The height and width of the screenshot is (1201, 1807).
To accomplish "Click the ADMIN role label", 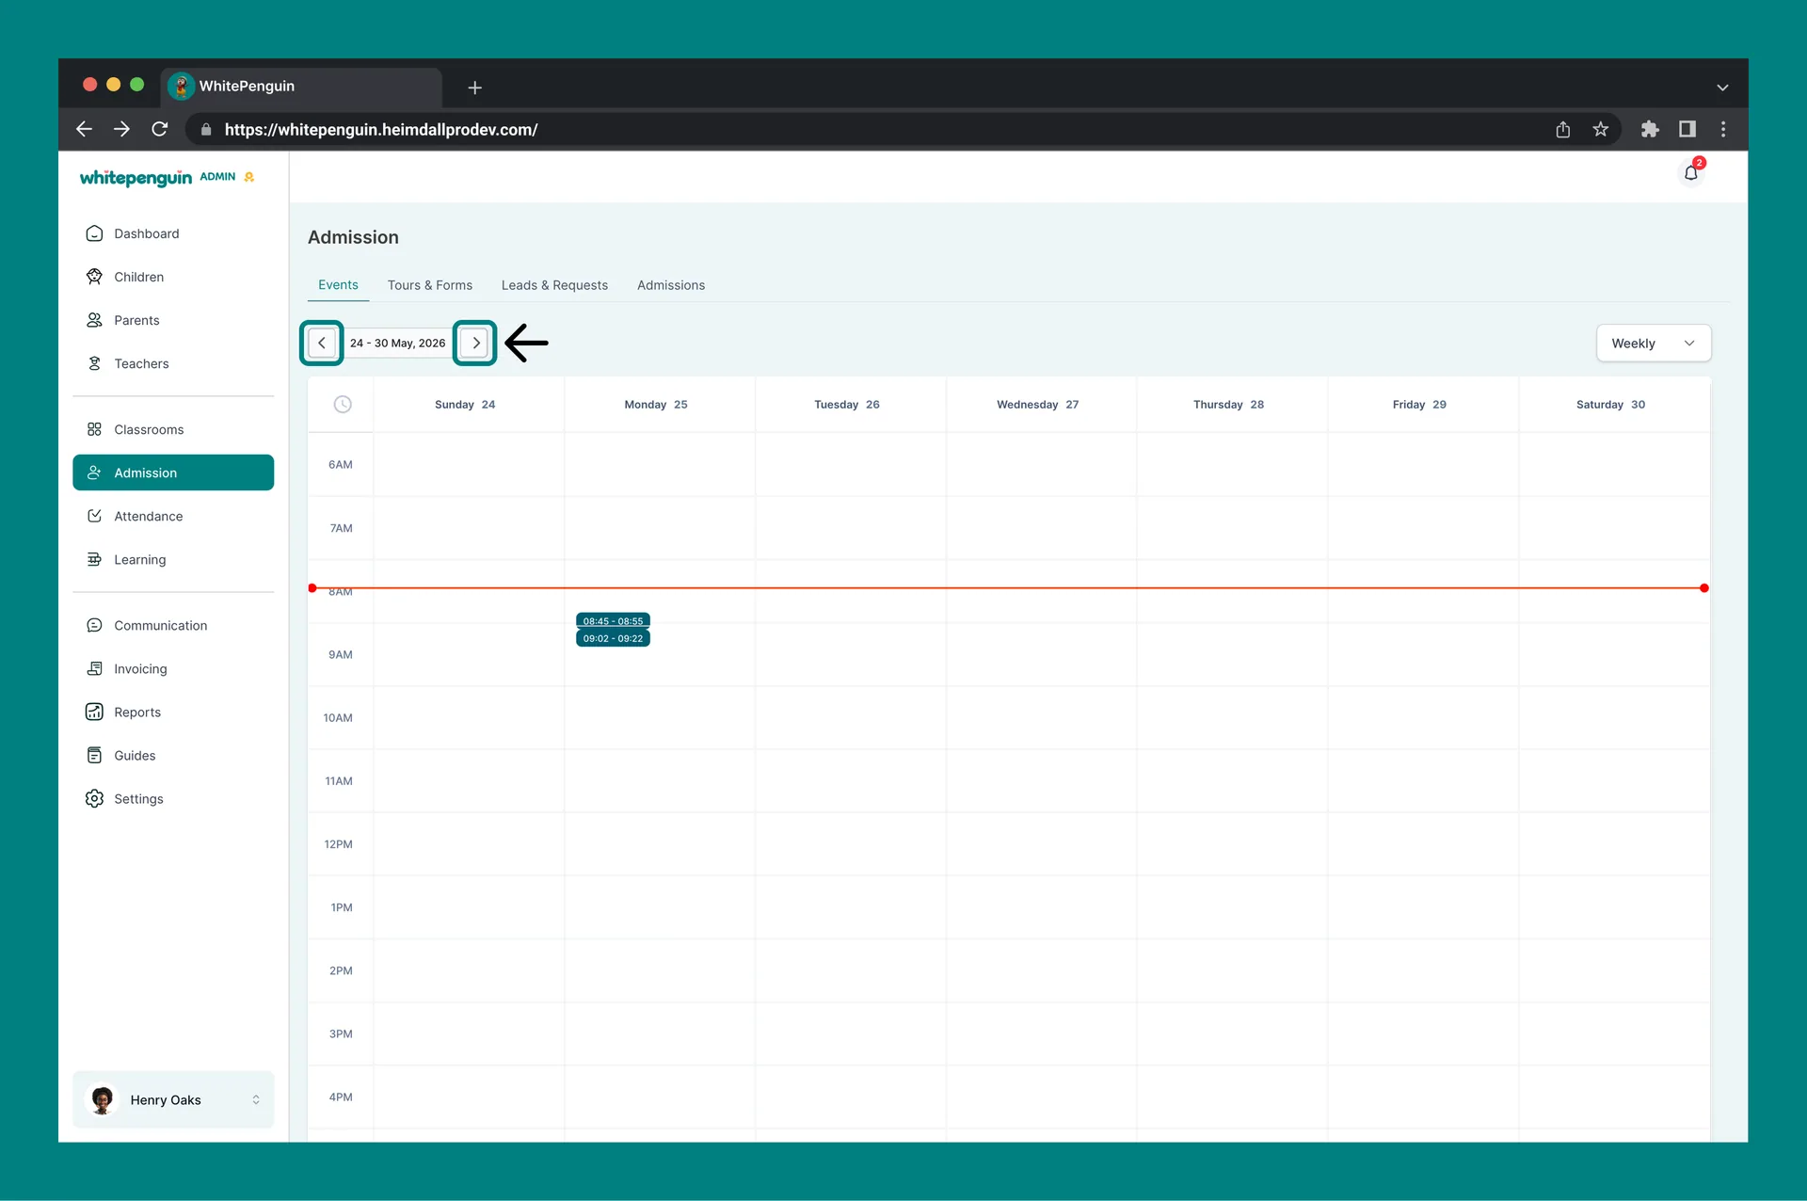I will [217, 177].
